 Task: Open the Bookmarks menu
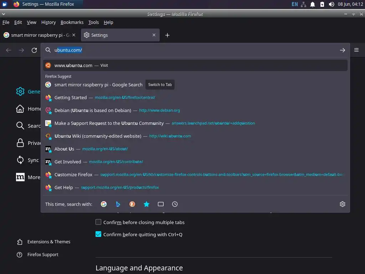(72, 22)
